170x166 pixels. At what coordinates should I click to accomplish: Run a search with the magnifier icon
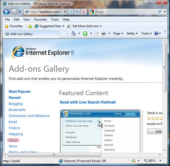pos(160,12)
